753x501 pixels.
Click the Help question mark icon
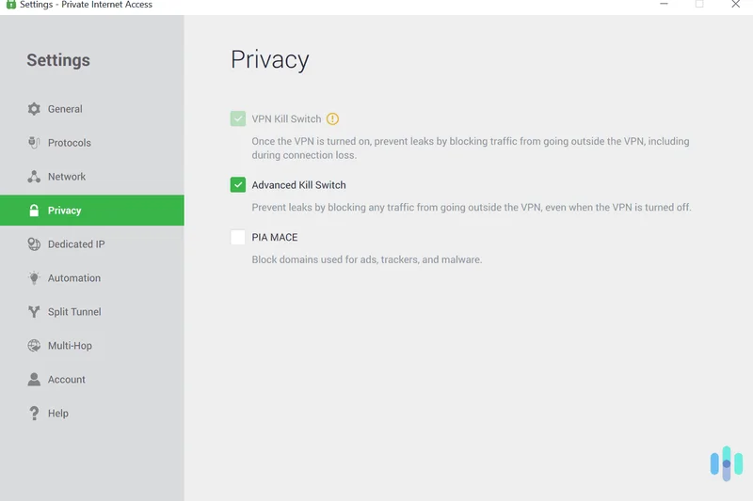[x=34, y=414]
